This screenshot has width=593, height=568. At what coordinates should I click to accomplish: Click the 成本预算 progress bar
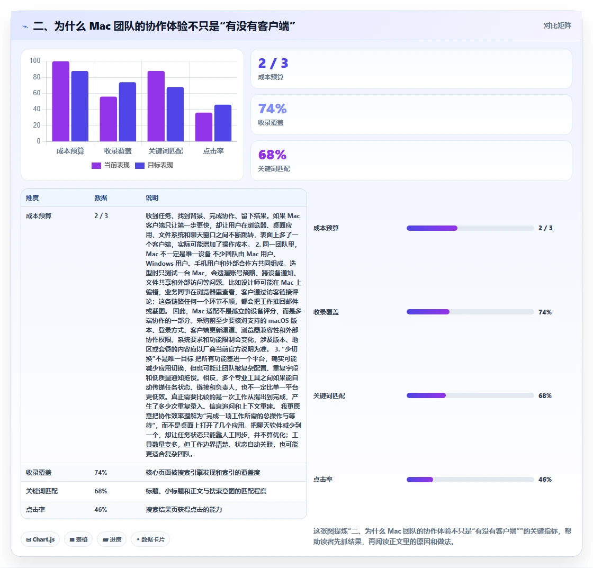pyautogui.click(x=470, y=228)
